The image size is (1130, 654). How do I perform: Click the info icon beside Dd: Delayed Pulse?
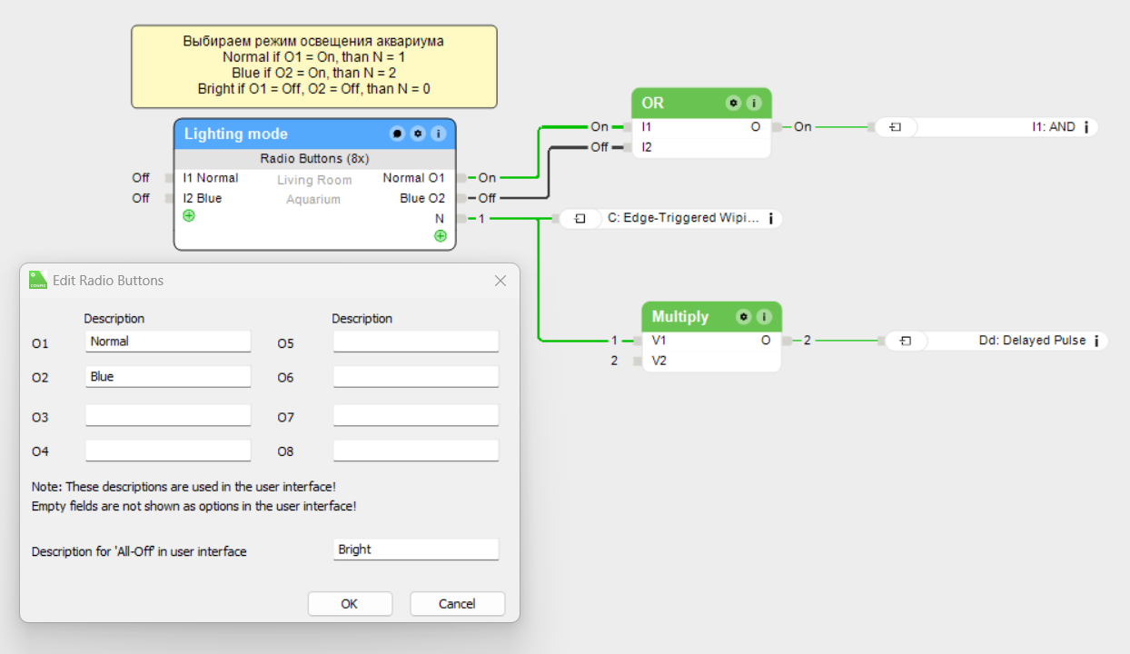coord(1096,341)
